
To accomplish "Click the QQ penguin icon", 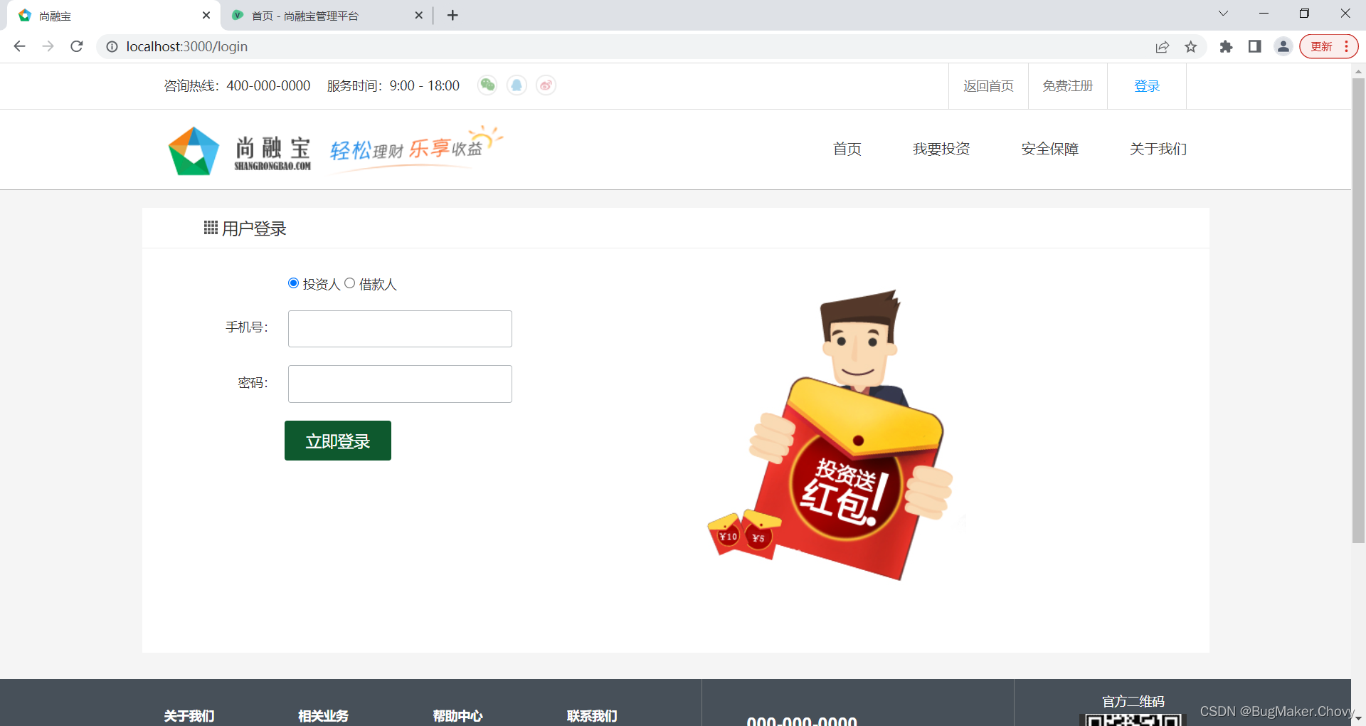I will (x=517, y=85).
